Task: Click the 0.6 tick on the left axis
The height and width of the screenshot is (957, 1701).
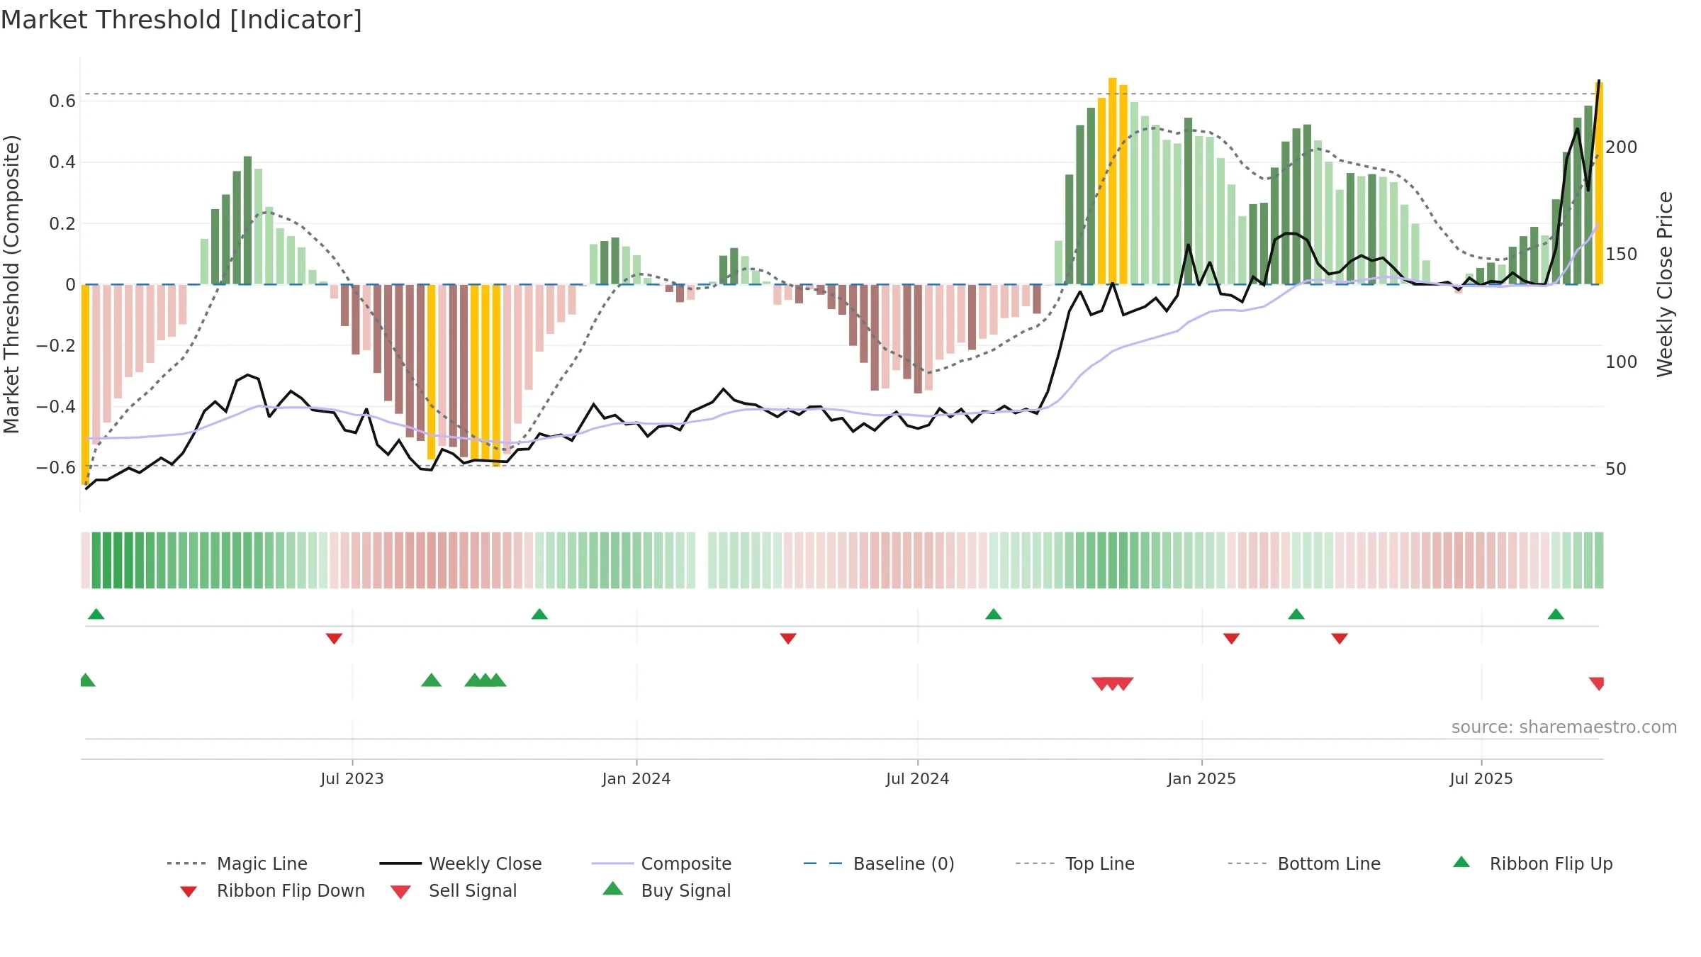Action: click(62, 101)
